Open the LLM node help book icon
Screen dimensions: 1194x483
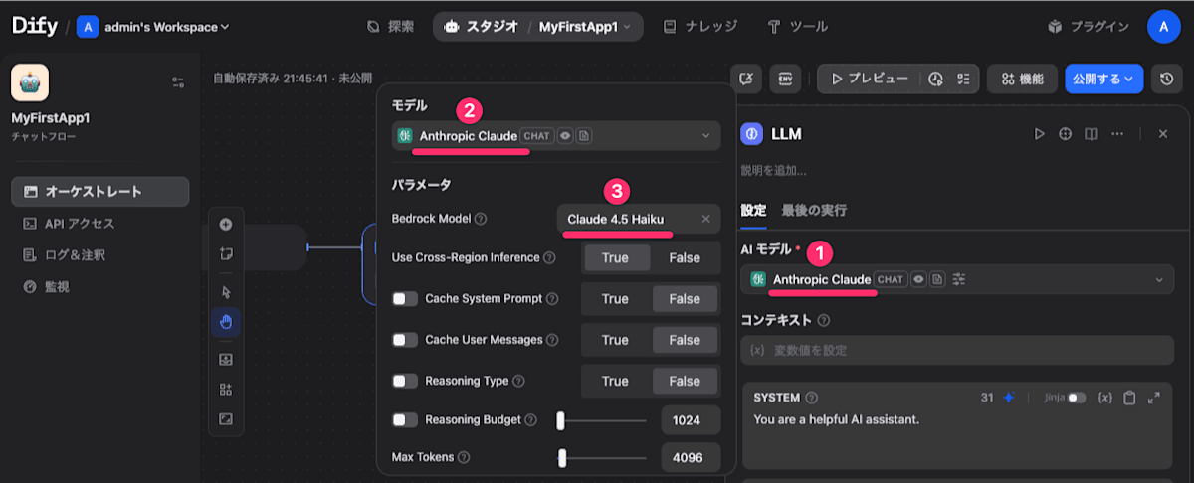click(x=1092, y=133)
